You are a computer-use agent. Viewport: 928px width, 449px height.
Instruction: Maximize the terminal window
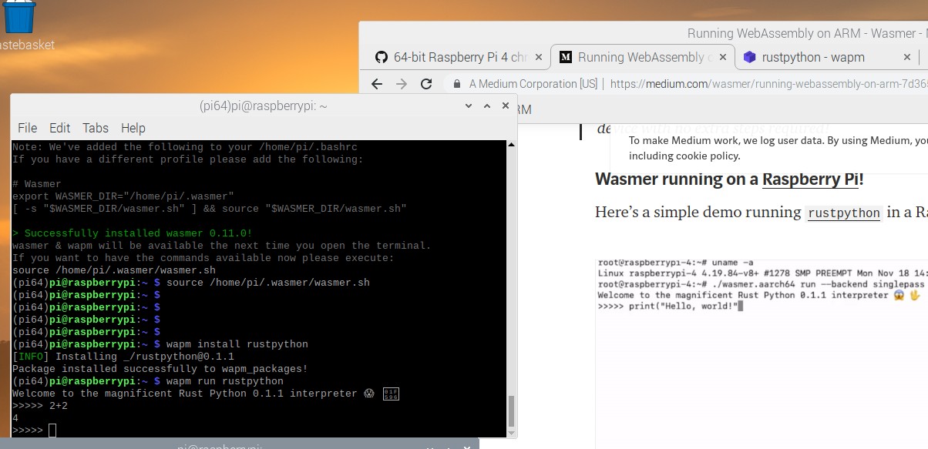[x=487, y=106]
